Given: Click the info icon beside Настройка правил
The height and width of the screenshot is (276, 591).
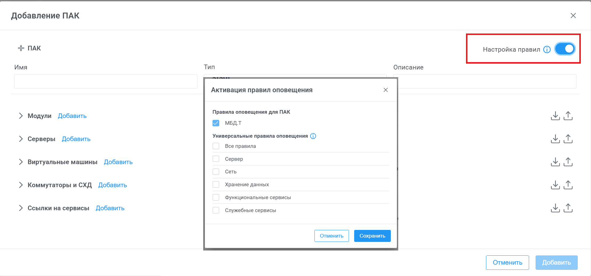Looking at the screenshot, I should pos(547,49).
